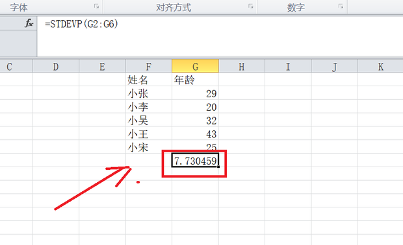Select the age cell with value 29
Image resolution: width=403 pixels, height=245 pixels.
(195, 93)
